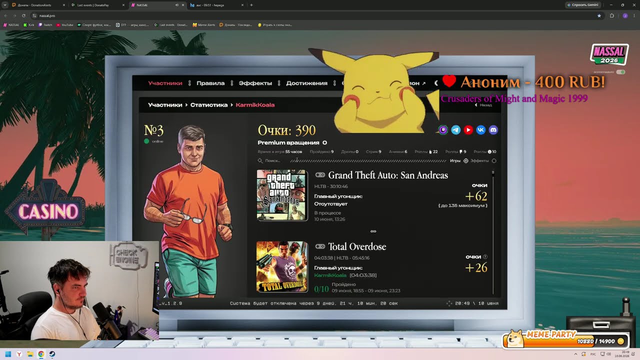
Task: Expand the browser tab search dropdown
Action: pyautogui.click(x=4, y=5)
